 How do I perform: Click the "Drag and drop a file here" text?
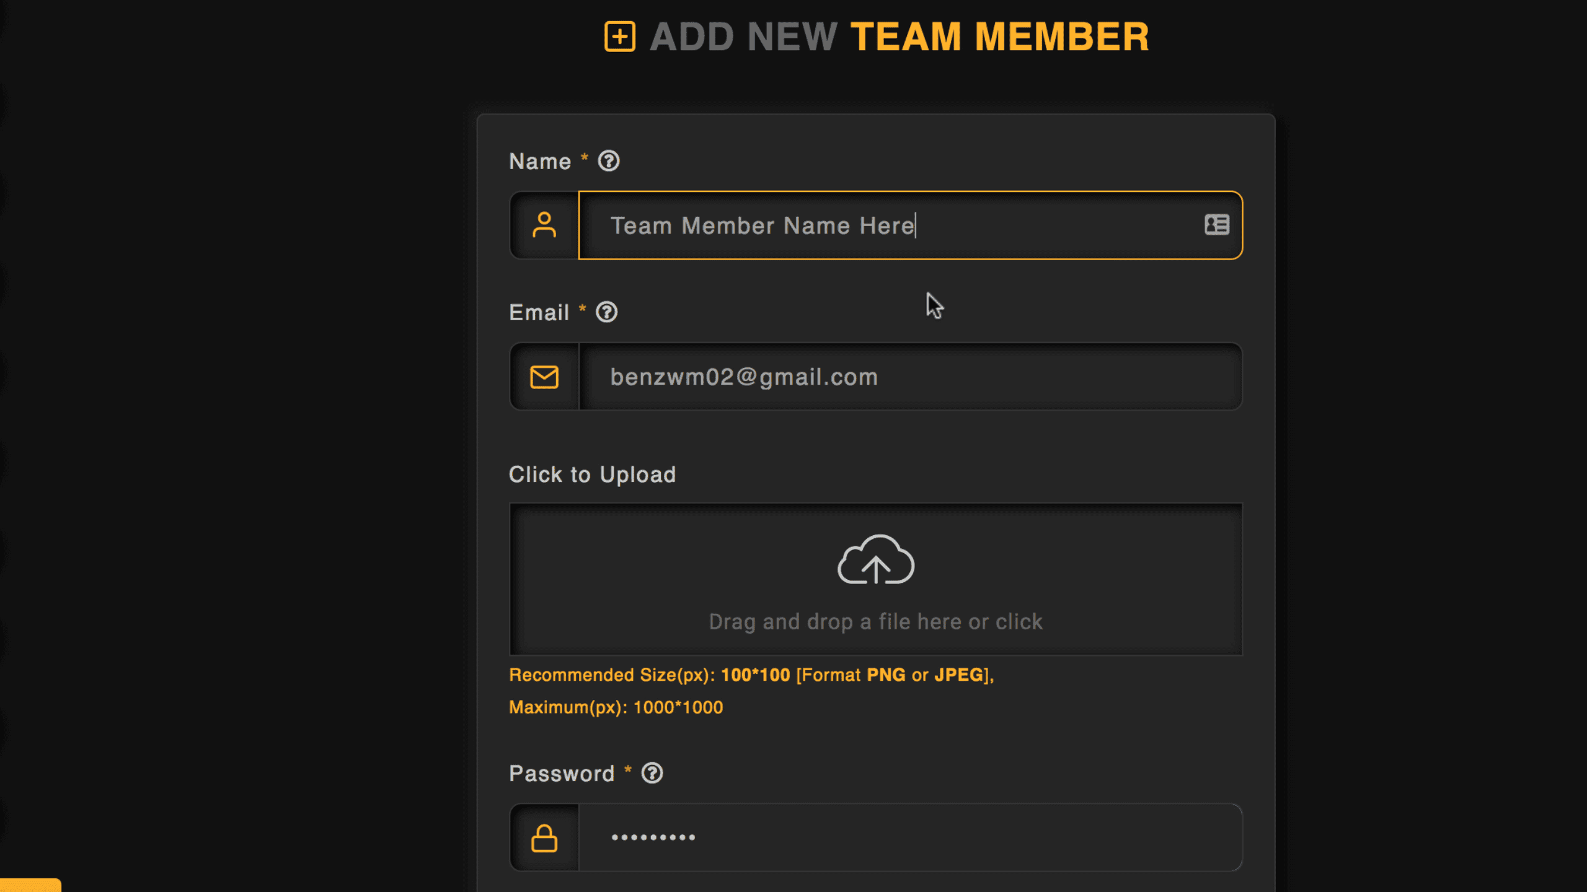(875, 621)
